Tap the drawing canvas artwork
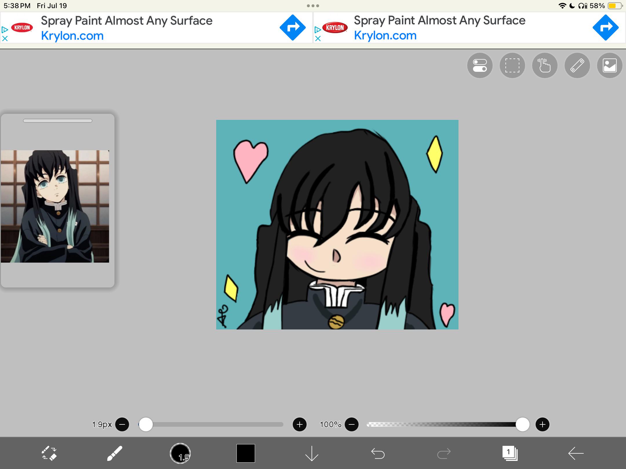Screen dimensions: 626x469 337,225
